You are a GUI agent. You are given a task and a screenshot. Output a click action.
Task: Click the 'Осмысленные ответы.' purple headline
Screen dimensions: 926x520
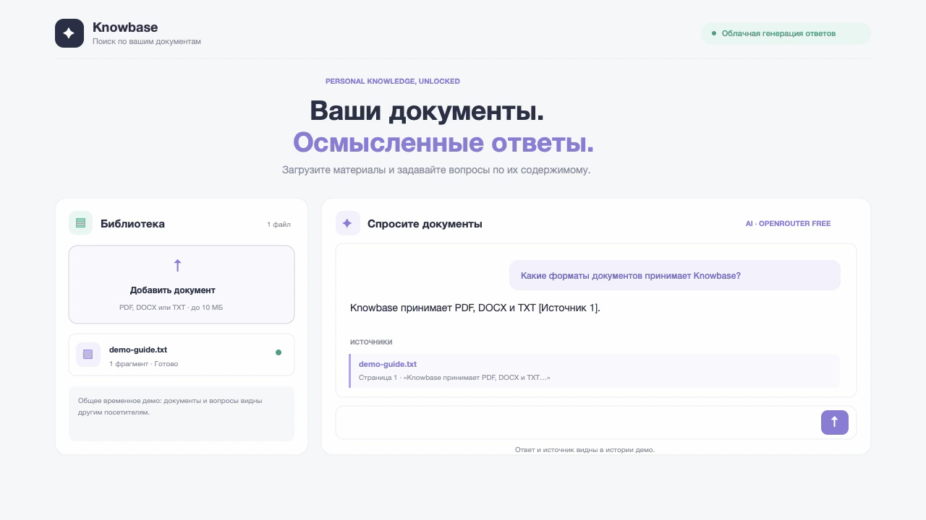[443, 143]
